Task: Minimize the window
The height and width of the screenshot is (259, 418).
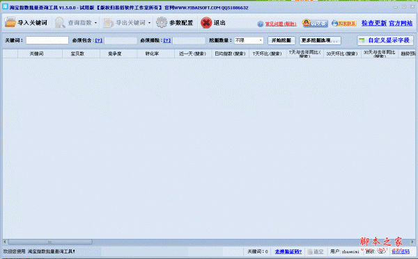Action: 395,7
